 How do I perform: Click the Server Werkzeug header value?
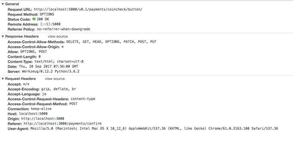tap(51, 71)
